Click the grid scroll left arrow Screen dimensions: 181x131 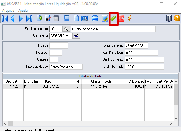click(x=5, y=123)
